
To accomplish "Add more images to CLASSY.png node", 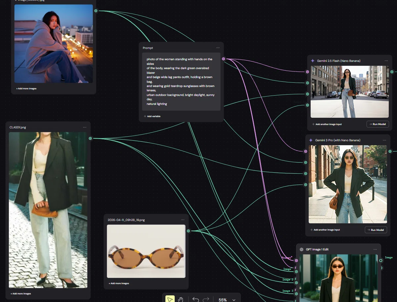I will pos(21,294).
